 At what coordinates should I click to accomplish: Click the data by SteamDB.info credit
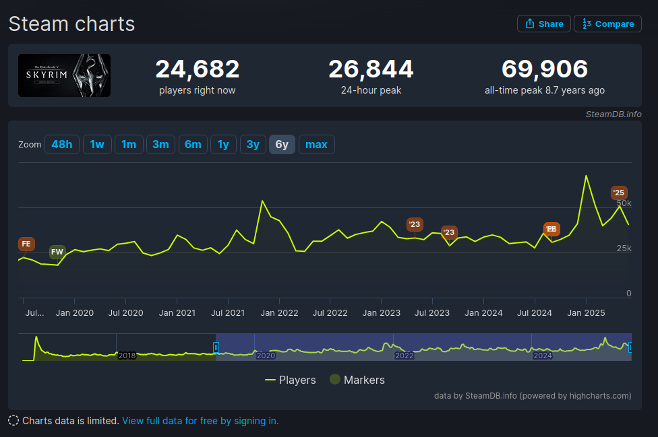(533, 395)
